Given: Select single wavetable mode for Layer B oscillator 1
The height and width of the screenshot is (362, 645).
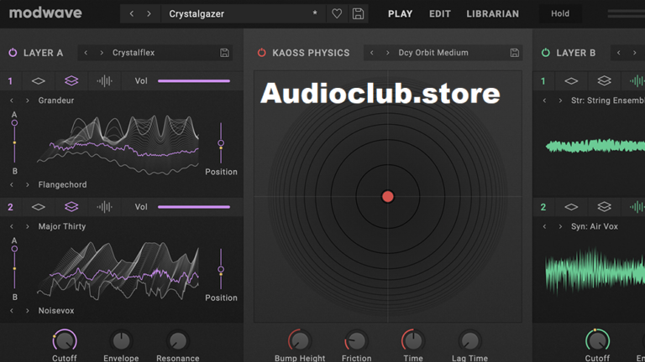Looking at the screenshot, I should pos(571,81).
